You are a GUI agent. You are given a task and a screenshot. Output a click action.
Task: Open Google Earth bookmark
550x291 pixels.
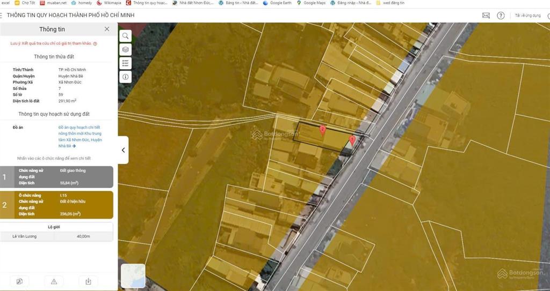pos(277,3)
